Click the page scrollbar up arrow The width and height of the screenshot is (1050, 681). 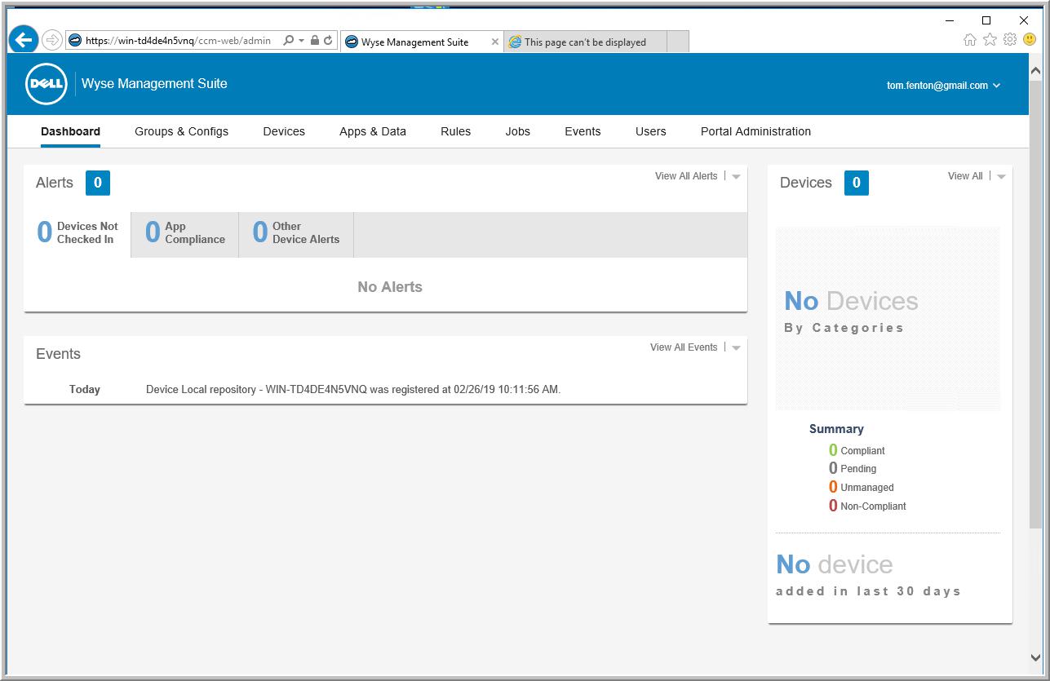(x=1036, y=72)
